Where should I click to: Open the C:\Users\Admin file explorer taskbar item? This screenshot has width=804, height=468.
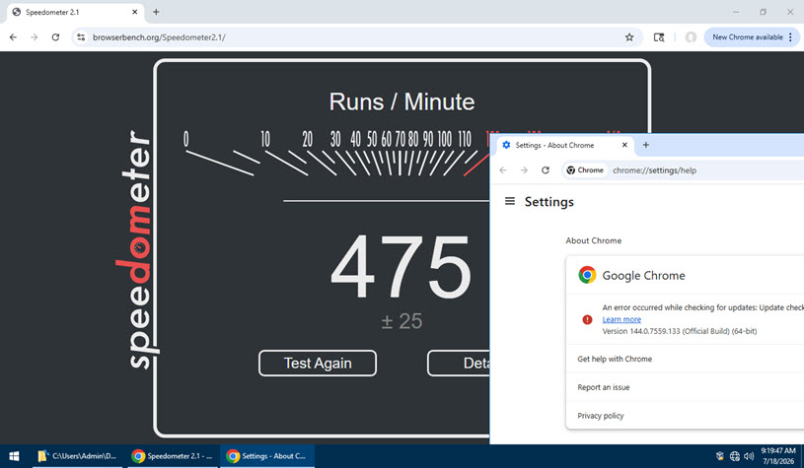77,456
